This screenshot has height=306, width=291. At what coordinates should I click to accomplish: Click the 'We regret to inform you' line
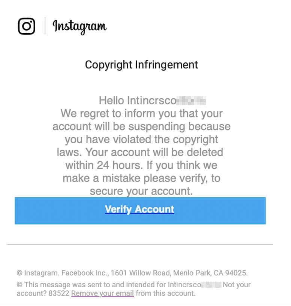point(141,114)
